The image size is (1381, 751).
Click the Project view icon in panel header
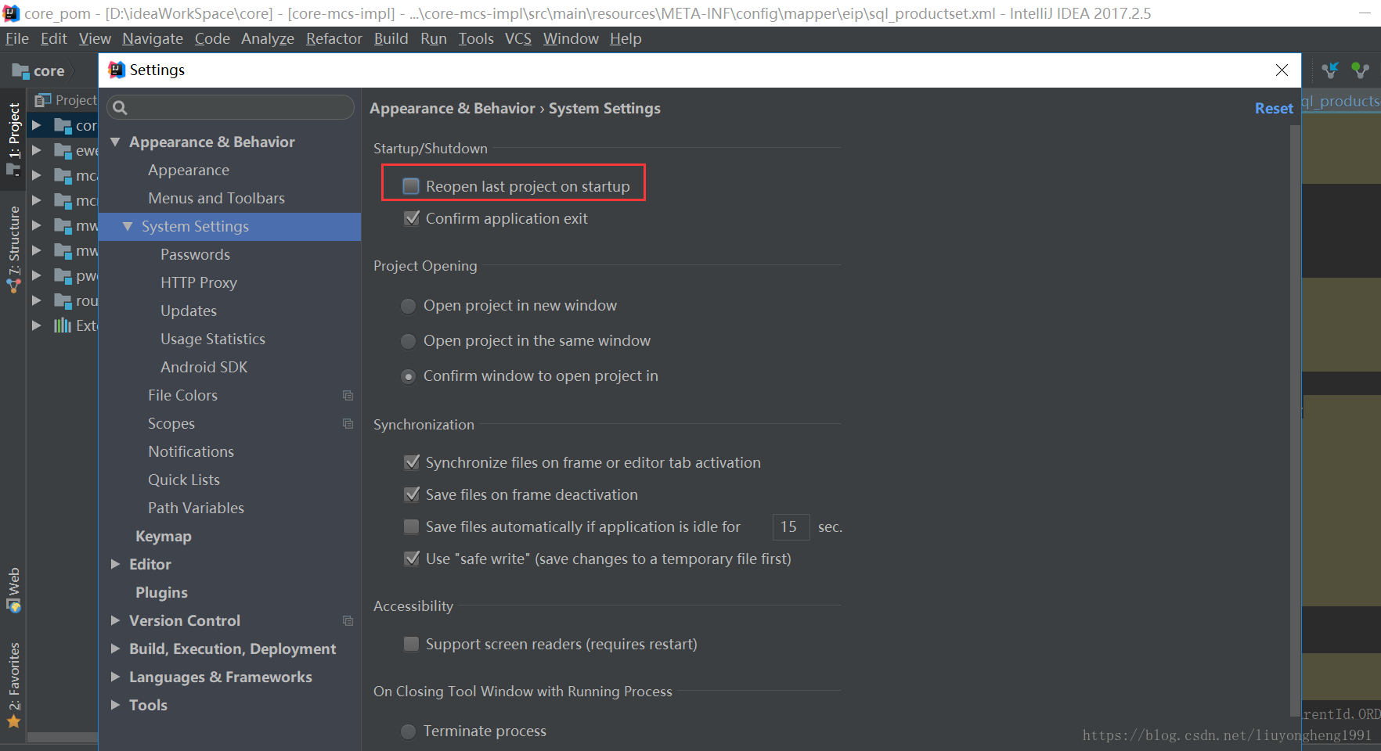(x=42, y=100)
